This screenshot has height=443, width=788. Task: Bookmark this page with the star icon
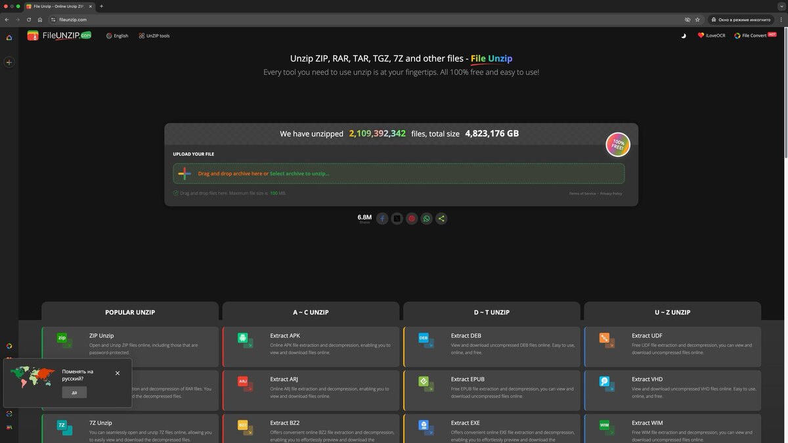click(x=697, y=20)
